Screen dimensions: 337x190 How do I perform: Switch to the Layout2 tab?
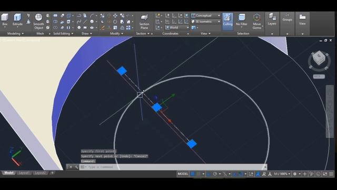(40, 173)
